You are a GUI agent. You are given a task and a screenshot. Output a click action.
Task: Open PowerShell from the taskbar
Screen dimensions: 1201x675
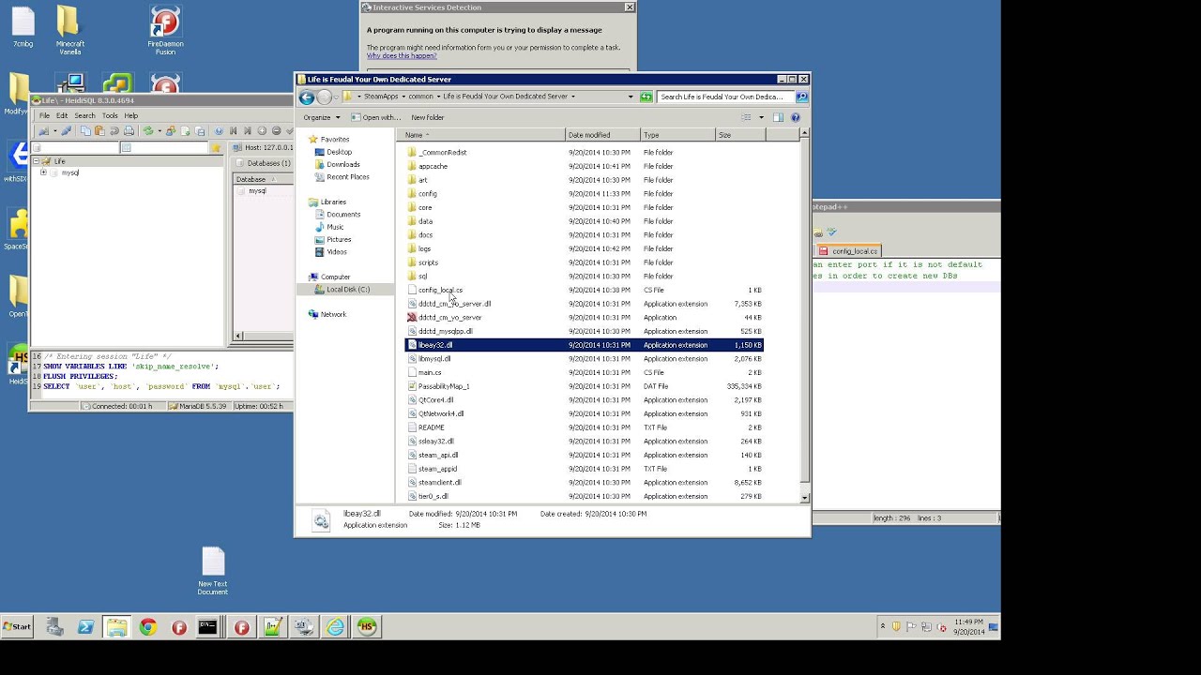(85, 627)
